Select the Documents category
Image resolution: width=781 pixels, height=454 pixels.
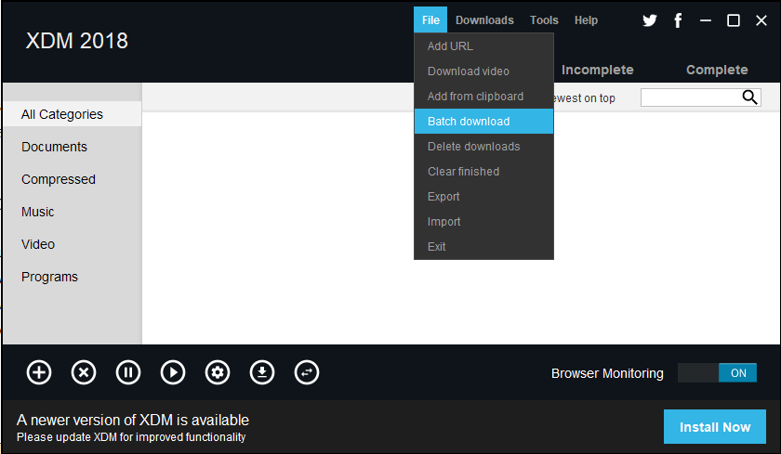(x=73, y=147)
